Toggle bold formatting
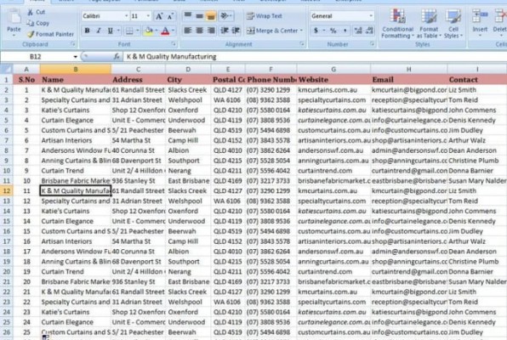 87,31
